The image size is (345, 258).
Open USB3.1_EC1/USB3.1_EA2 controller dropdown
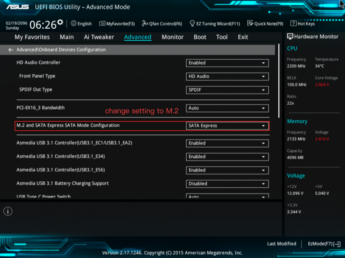(227, 143)
